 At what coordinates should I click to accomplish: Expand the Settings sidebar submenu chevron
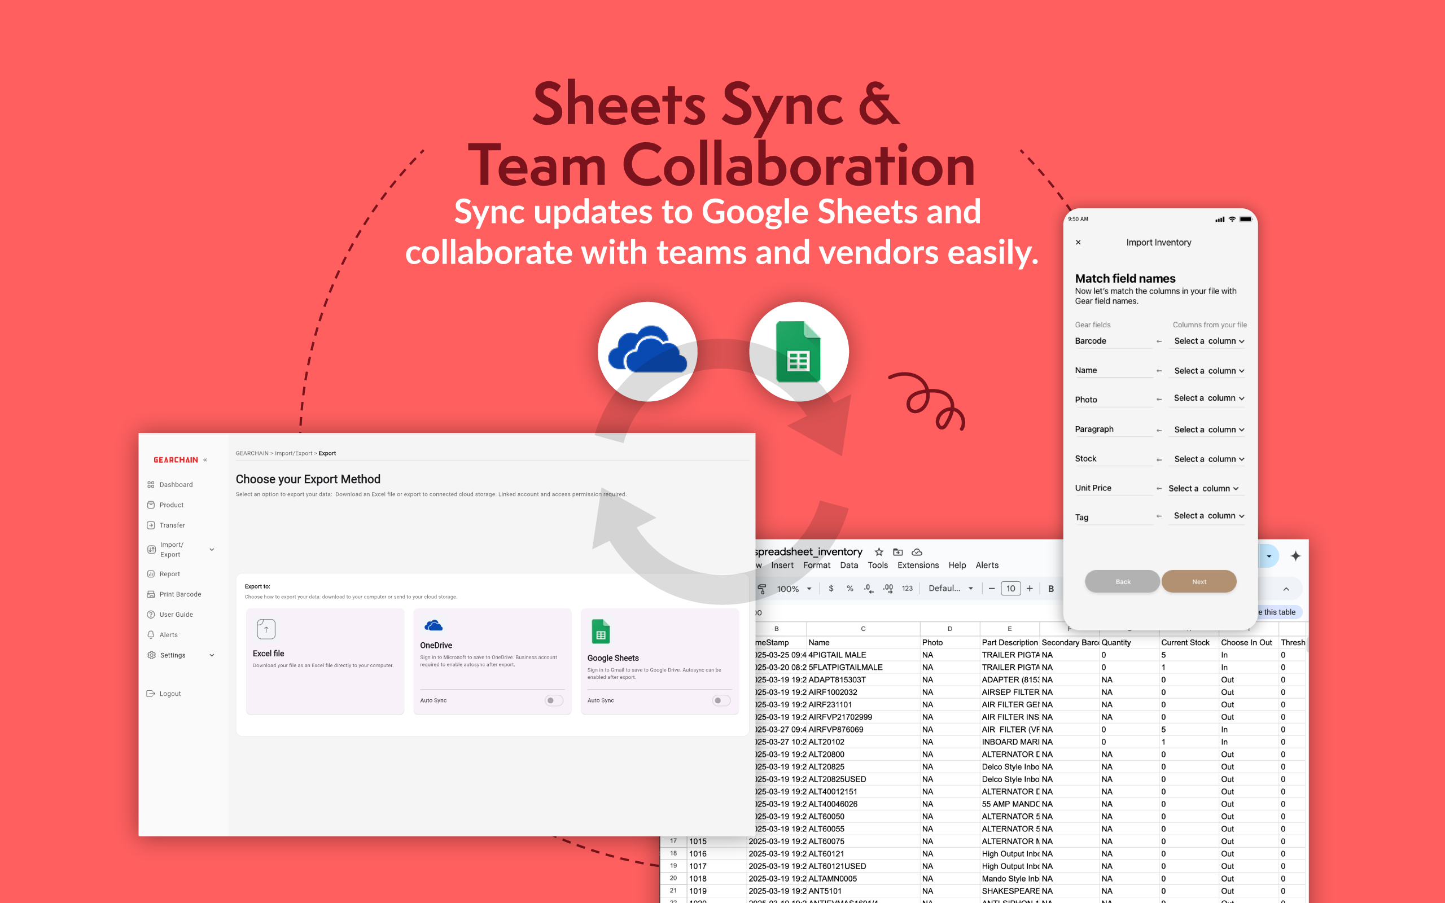(212, 655)
